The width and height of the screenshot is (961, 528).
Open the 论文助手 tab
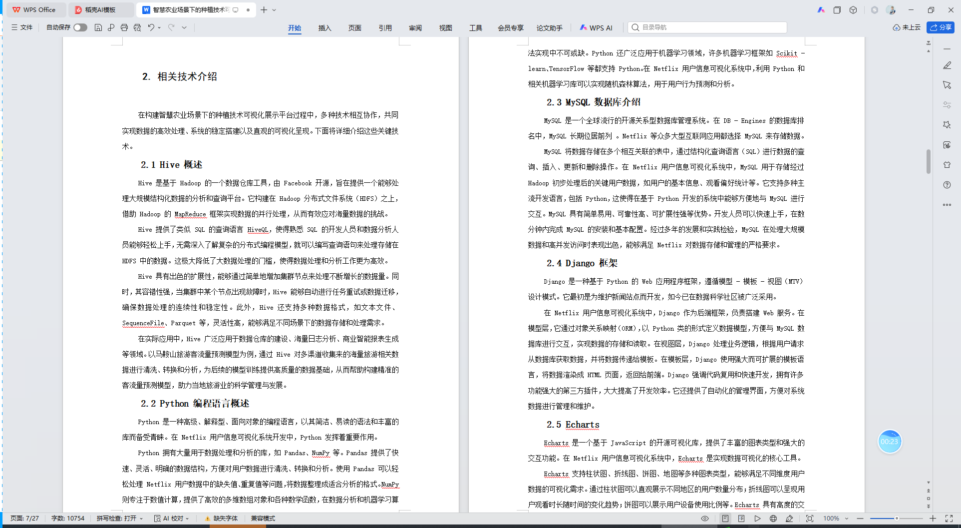(549, 28)
